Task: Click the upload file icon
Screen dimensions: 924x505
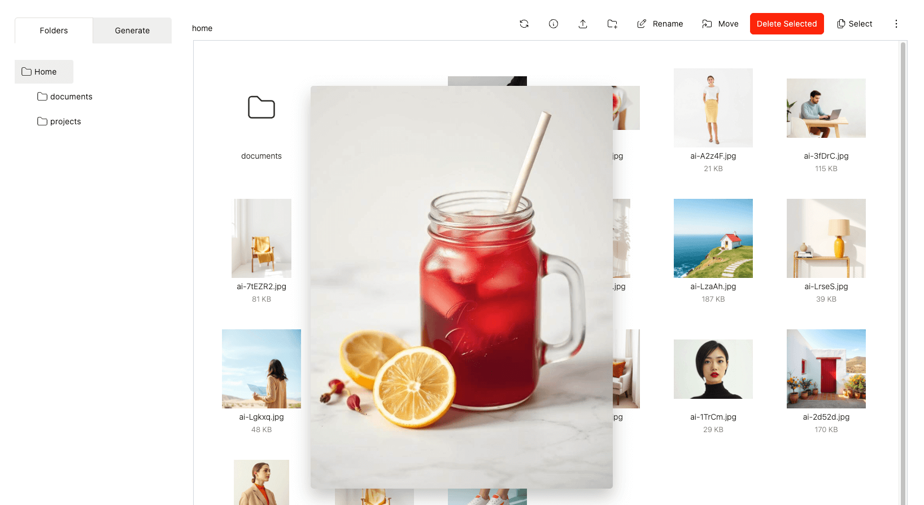Action: (x=583, y=24)
